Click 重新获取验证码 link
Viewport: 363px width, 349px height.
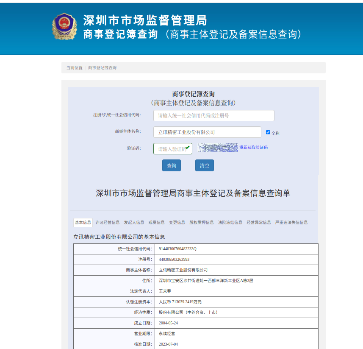(253, 148)
